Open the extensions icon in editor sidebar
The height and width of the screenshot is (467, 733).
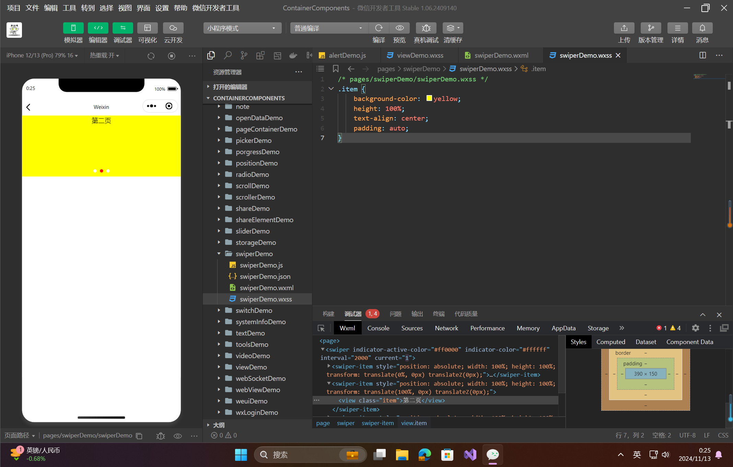[260, 55]
